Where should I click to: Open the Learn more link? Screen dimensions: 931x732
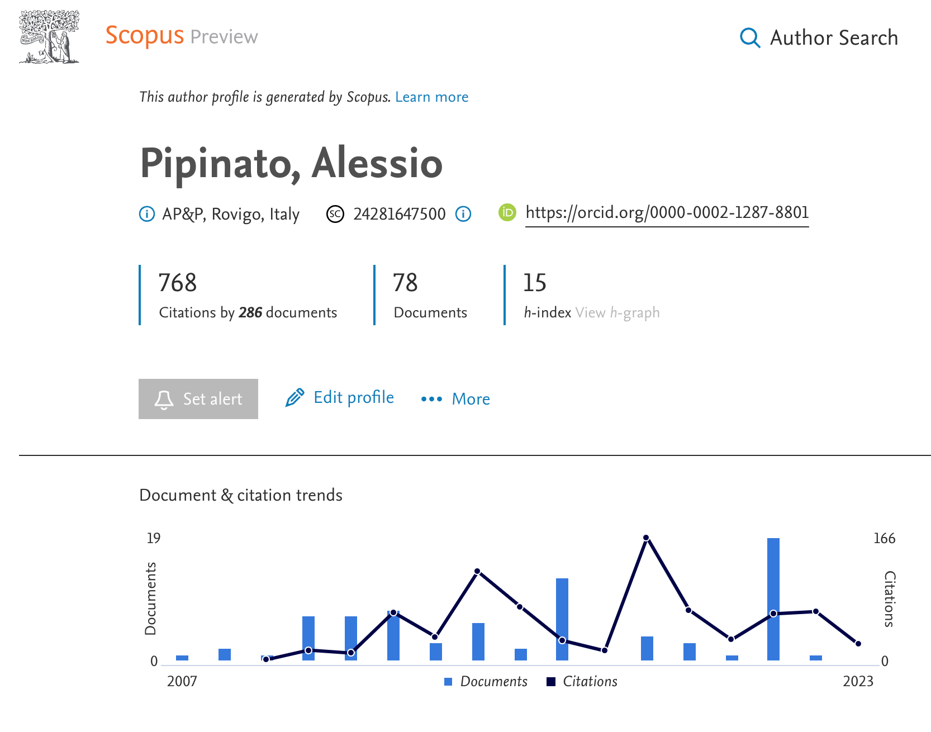(x=431, y=97)
